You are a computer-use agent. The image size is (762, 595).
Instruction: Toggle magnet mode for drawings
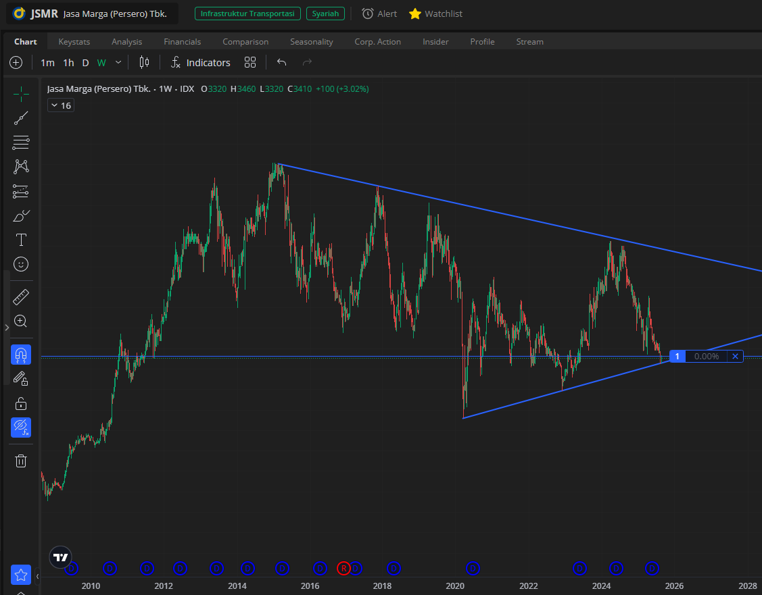pyautogui.click(x=21, y=355)
